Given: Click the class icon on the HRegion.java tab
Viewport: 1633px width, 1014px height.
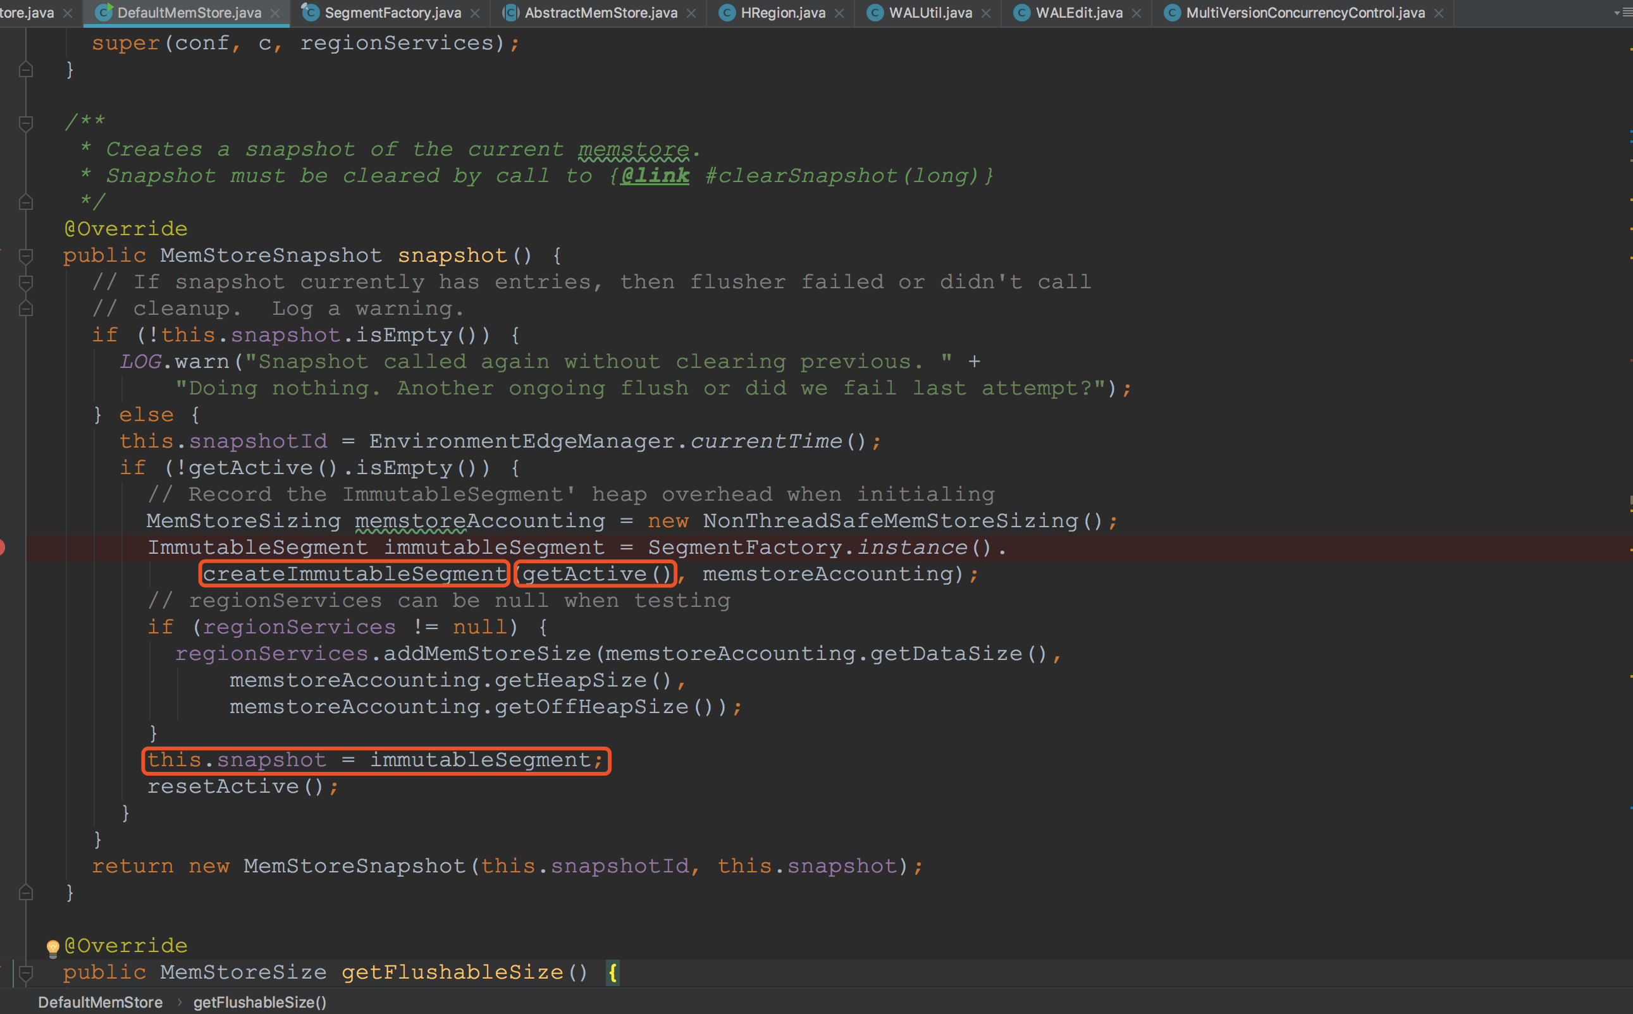Looking at the screenshot, I should coord(727,13).
